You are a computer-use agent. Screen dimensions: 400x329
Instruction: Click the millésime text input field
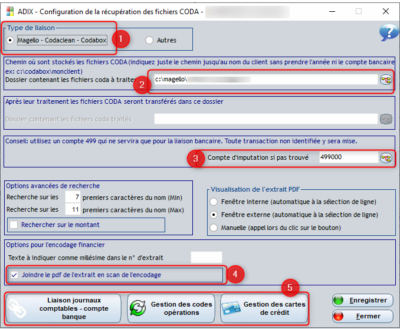pyautogui.click(x=206, y=258)
